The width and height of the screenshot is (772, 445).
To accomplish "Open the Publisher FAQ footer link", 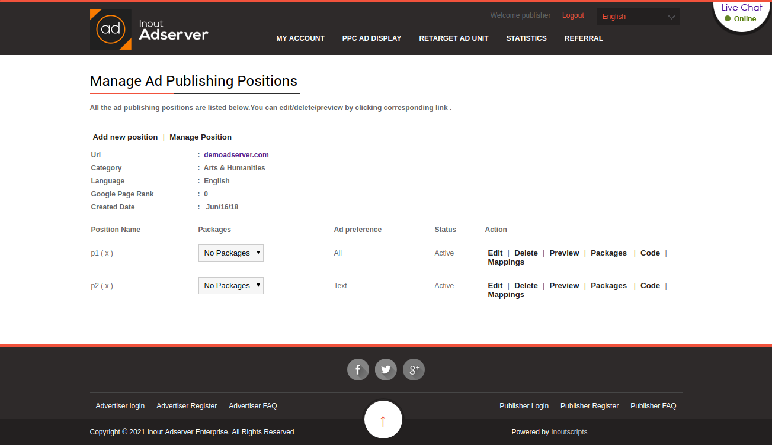I will 654,406.
